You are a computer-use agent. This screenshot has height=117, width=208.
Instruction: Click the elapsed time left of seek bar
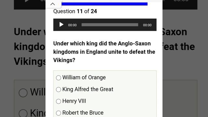[72, 25]
